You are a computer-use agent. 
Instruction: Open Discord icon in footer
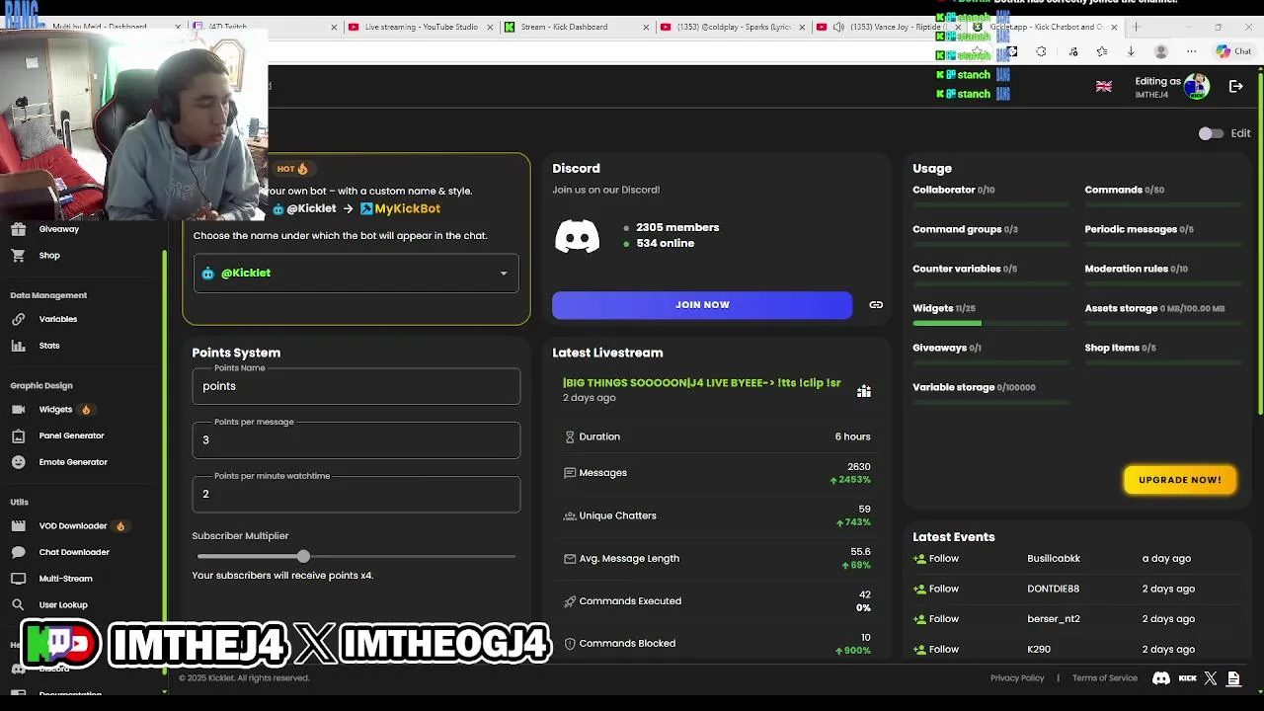[x=1161, y=678]
